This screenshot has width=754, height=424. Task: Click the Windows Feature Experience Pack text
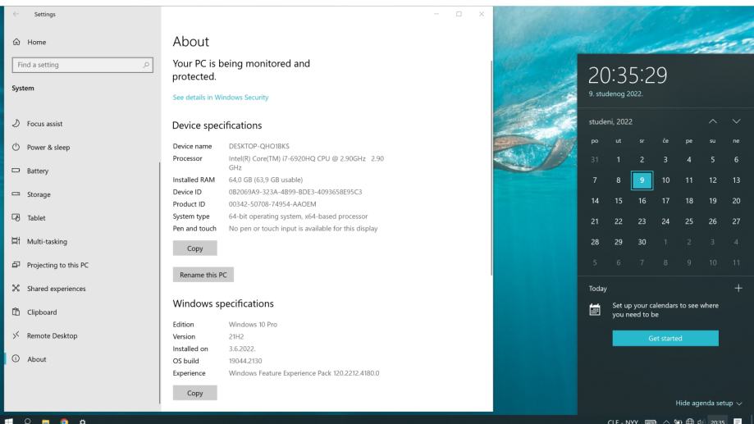point(304,373)
